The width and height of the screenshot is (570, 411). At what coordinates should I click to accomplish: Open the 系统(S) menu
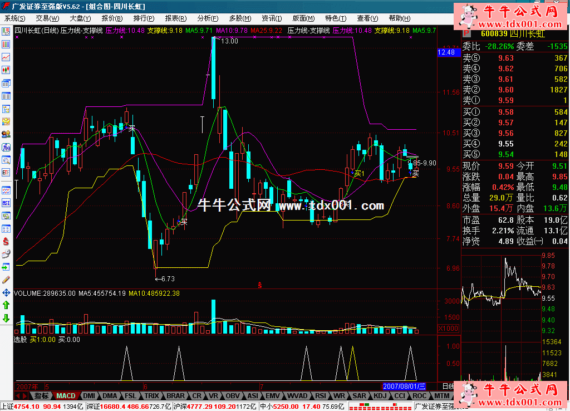14,18
